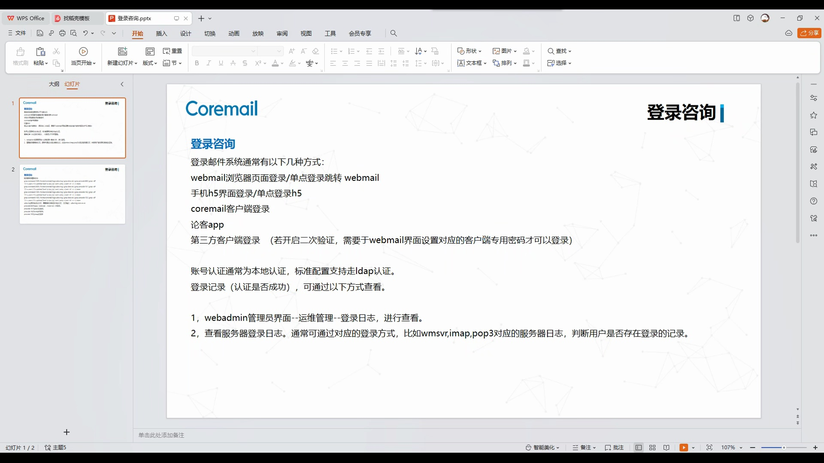Image resolution: width=824 pixels, height=463 pixels.
Task: Click the Undo arrow icon
Action: (x=85, y=33)
